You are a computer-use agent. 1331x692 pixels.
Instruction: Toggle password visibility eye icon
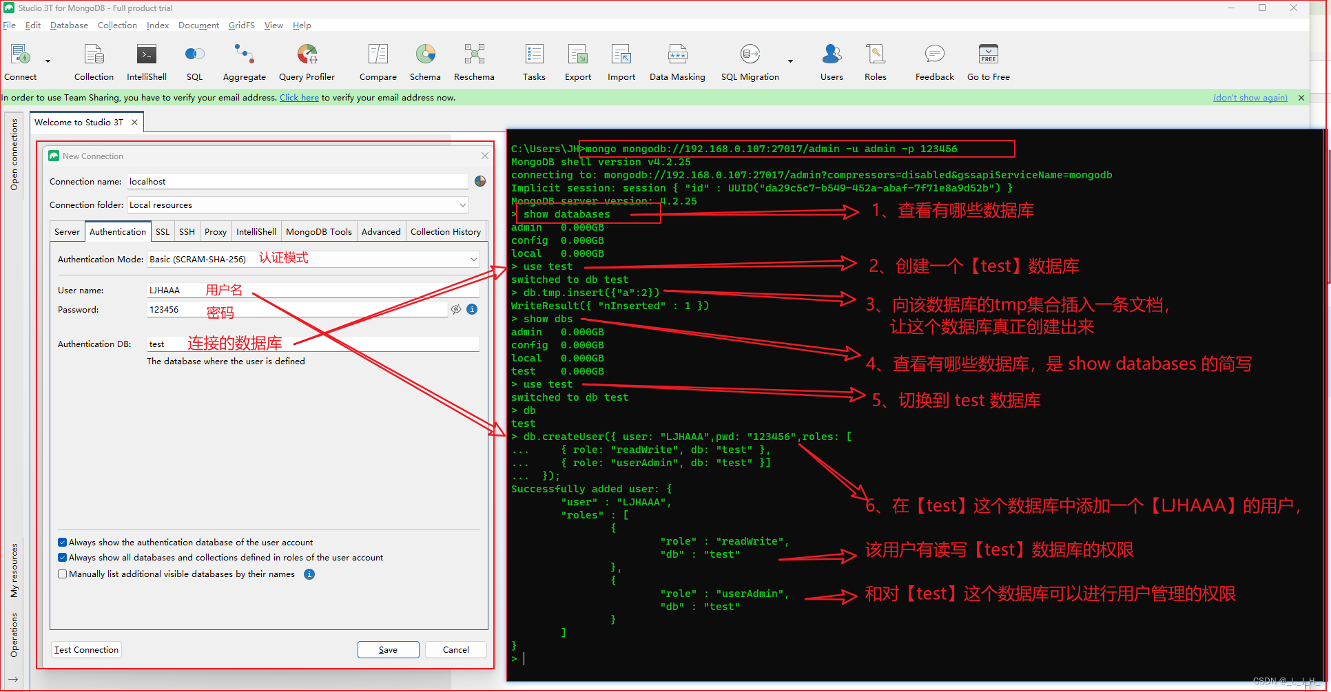(456, 310)
